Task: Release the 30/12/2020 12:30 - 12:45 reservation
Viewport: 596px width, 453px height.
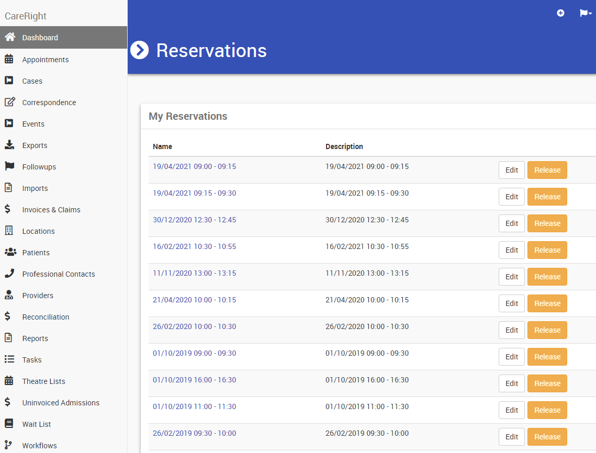Action: tap(547, 223)
